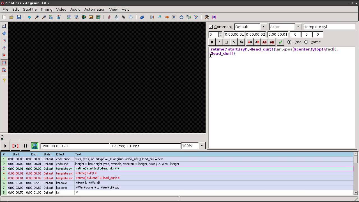The width and height of the screenshot is (359, 202).
Task: Open the Translation Assistant orange arrow icon
Action: [167, 17]
